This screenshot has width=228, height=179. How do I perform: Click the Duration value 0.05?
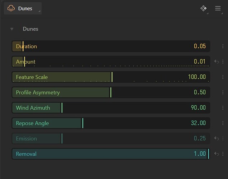pyautogui.click(x=200, y=46)
